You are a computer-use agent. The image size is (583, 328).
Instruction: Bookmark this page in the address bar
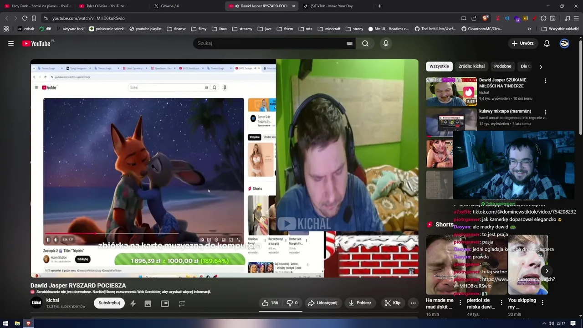(34, 18)
